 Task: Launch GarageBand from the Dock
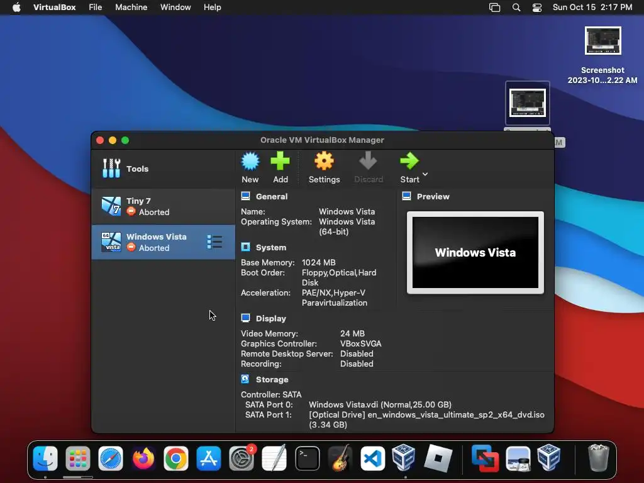pyautogui.click(x=340, y=458)
